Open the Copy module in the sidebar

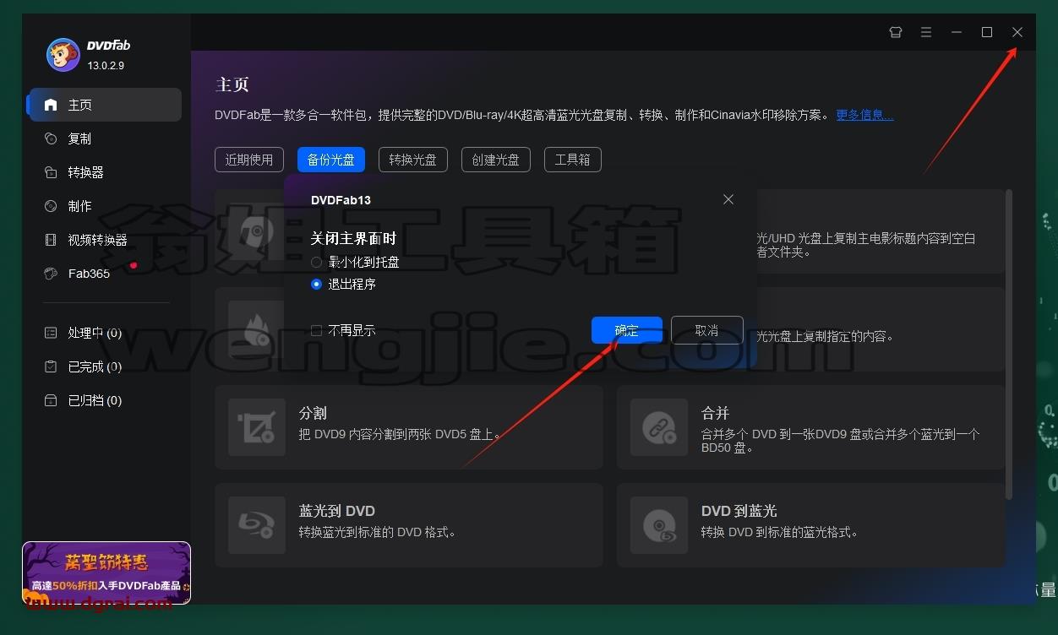click(x=105, y=138)
